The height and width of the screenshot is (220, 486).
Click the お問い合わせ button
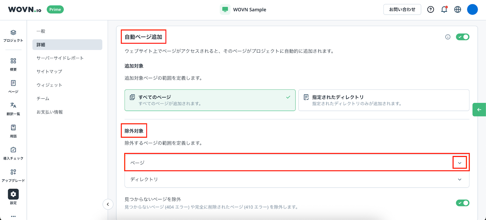coord(402,10)
